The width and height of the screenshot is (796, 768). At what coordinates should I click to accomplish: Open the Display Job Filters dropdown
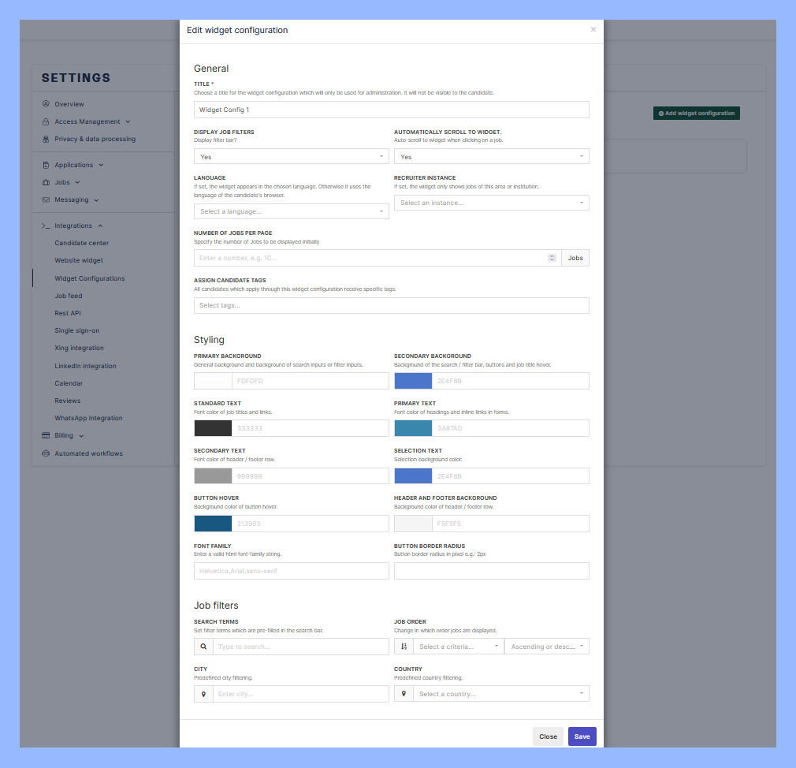click(x=291, y=156)
